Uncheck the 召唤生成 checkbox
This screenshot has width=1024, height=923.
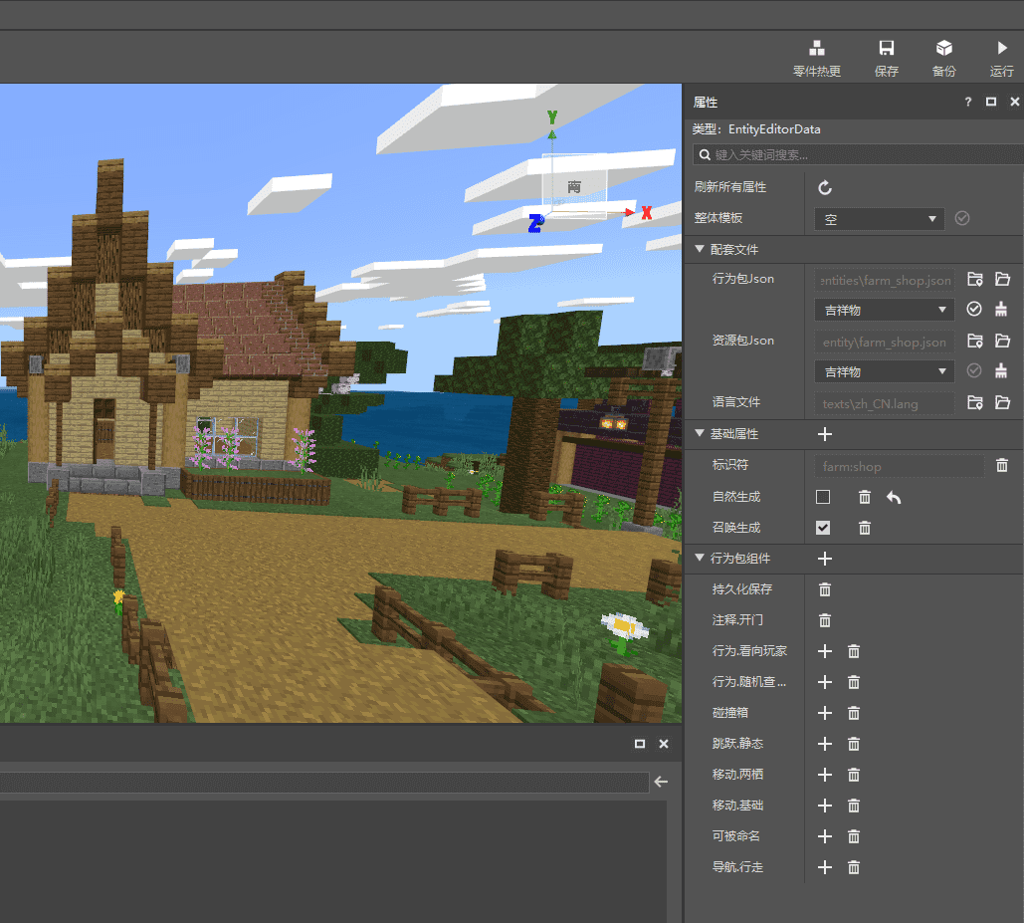[x=823, y=528]
